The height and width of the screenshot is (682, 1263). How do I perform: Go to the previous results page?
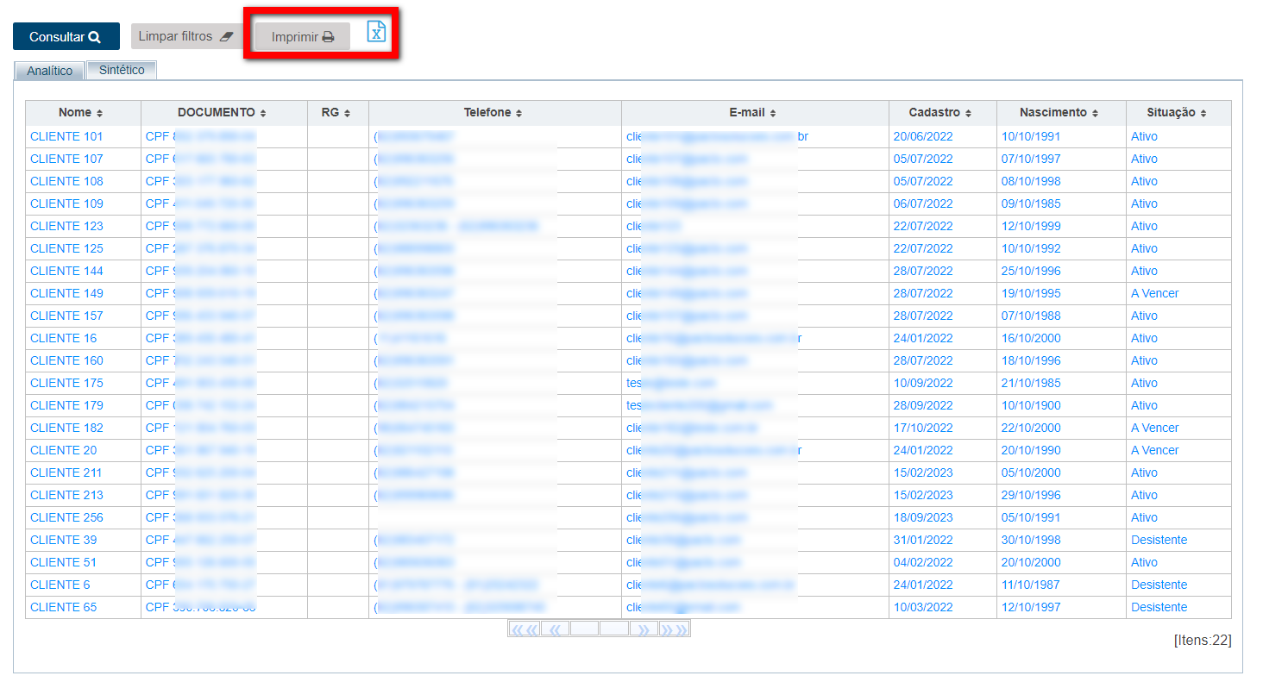pos(555,629)
